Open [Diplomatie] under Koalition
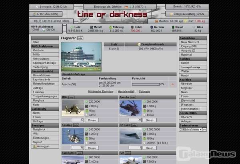 (193, 101)
